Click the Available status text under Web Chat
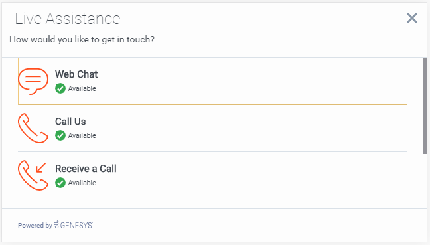 point(82,88)
